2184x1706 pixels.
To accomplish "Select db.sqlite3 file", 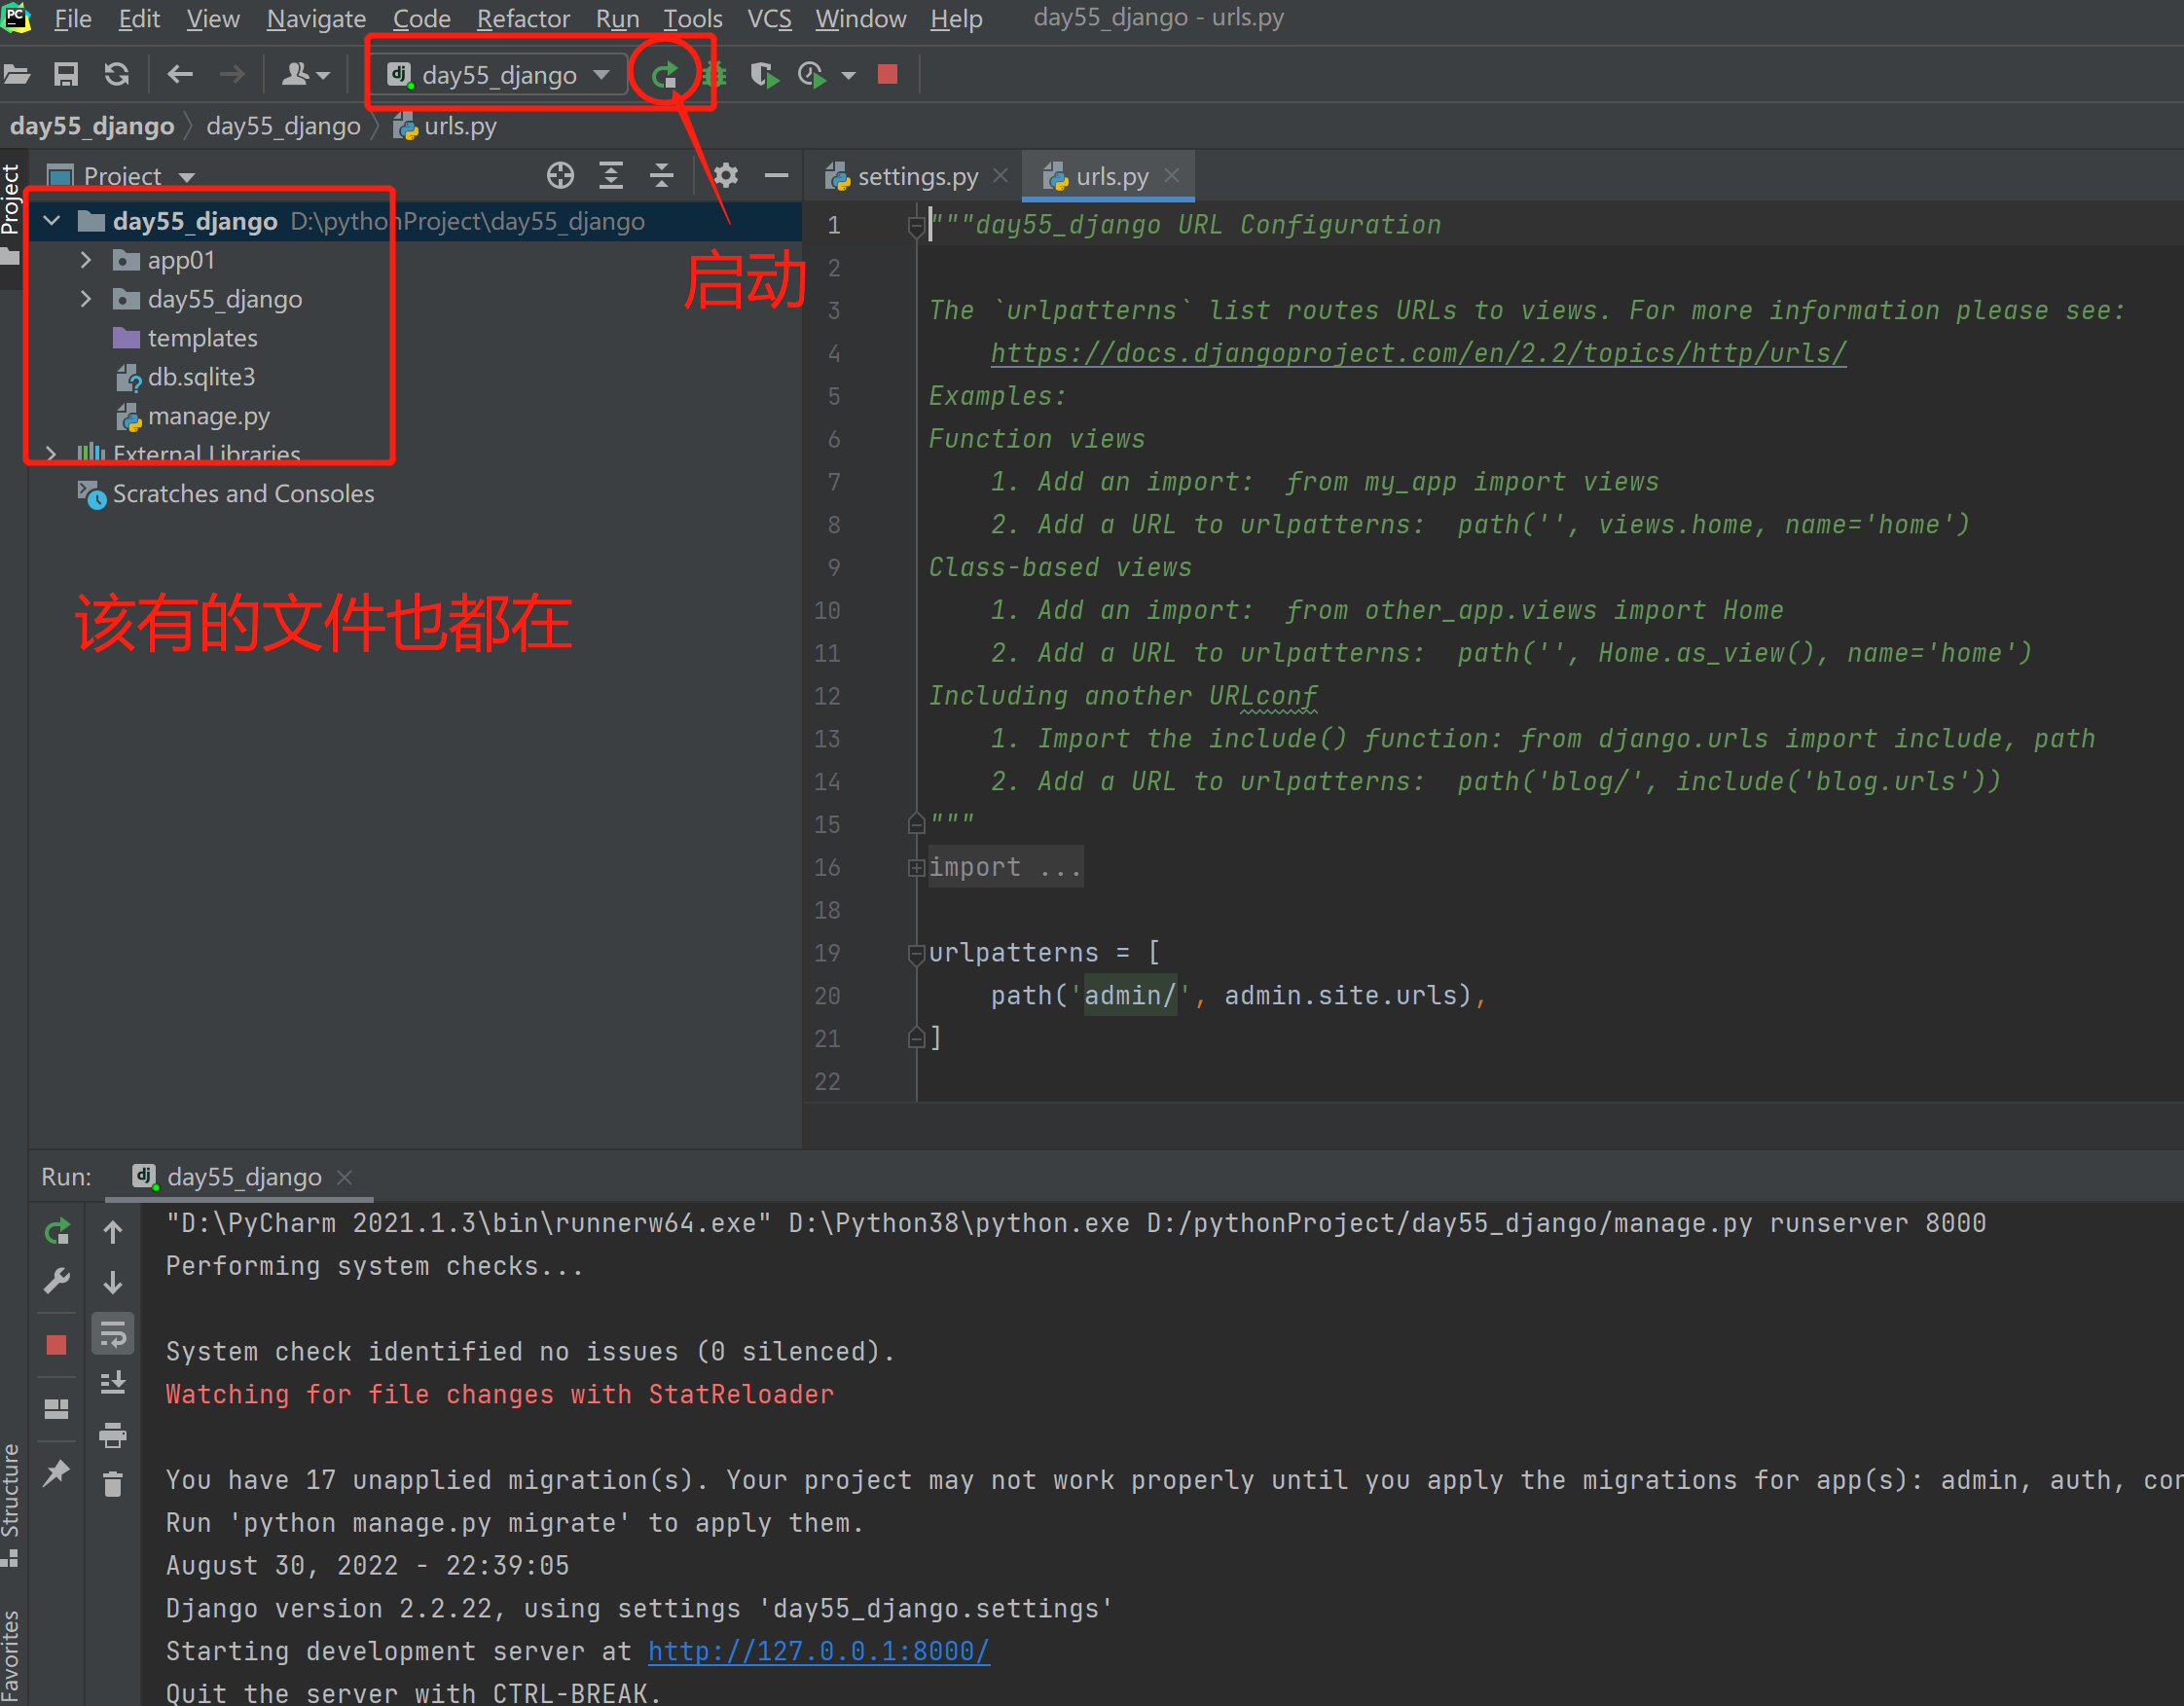I will tap(201, 377).
